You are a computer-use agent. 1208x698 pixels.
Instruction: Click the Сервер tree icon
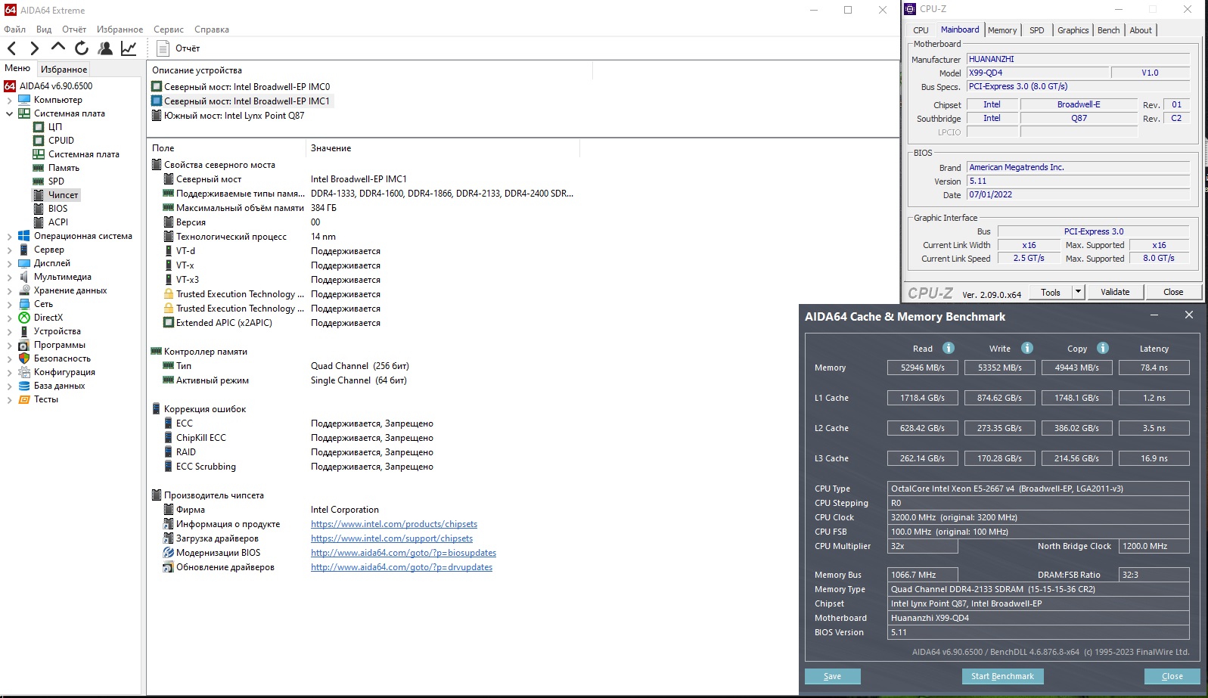[x=24, y=250]
